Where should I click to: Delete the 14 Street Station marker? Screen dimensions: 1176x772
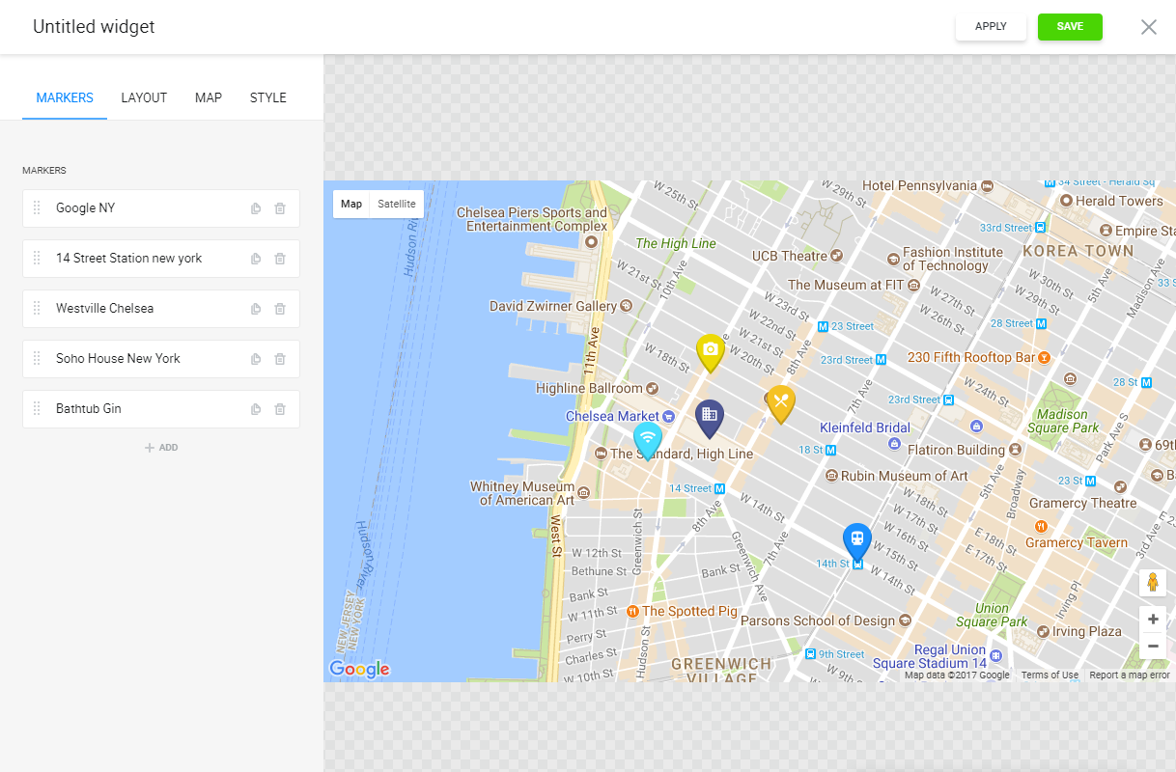(280, 259)
